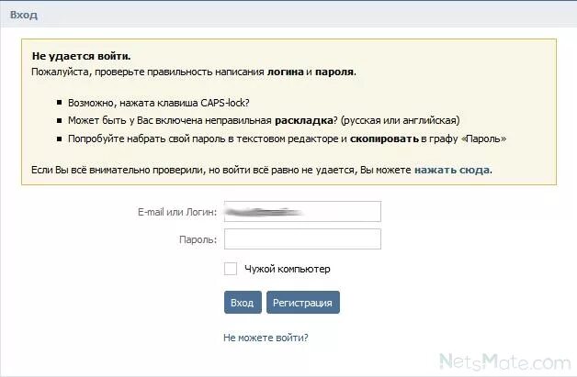The image size is (577, 377).
Task: Focus the E-mail или Логин input field
Action: pyautogui.click(x=302, y=211)
